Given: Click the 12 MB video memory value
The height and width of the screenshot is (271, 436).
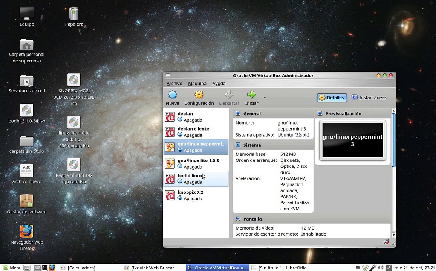Looking at the screenshot, I should [308, 228].
